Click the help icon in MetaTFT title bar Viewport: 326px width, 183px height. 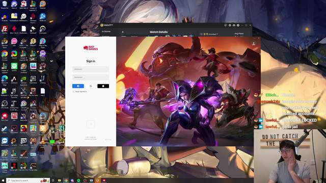(x=238, y=25)
